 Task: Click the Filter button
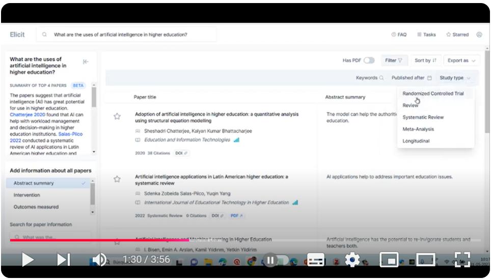[394, 60]
